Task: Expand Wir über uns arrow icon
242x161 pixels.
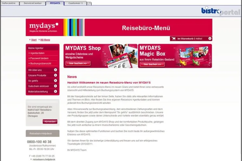Action: (55, 70)
